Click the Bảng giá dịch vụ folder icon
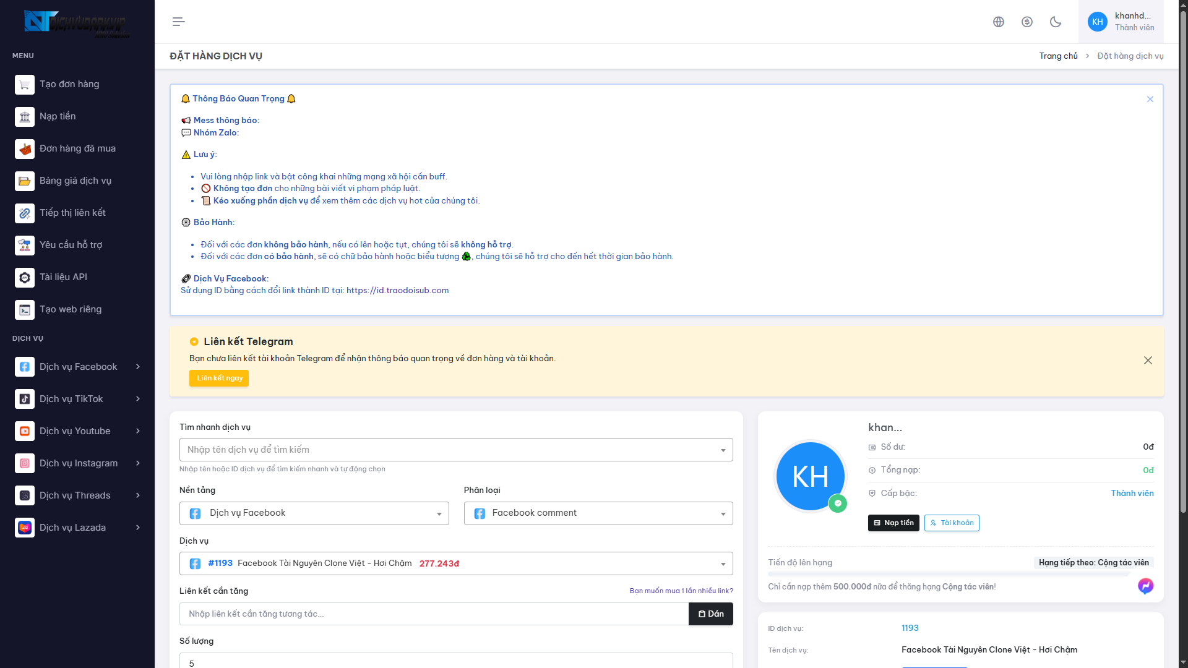 (x=25, y=181)
